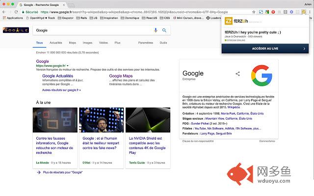Viewport: 314px width, 196px height.
Task: Open the Domotique bookmarks folder
Action: 130,18
